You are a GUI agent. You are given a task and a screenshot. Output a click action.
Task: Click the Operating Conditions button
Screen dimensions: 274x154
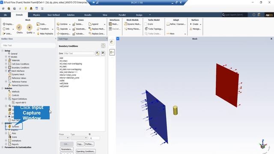pos(86,151)
